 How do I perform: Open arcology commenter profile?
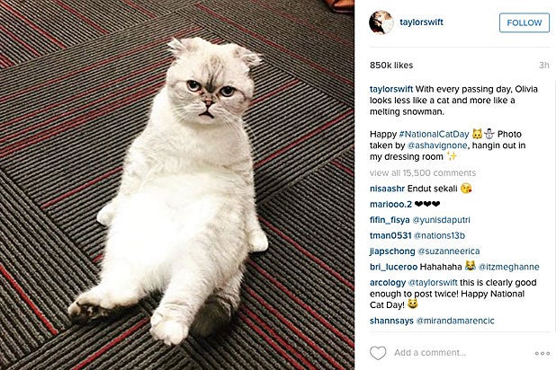pos(388,283)
